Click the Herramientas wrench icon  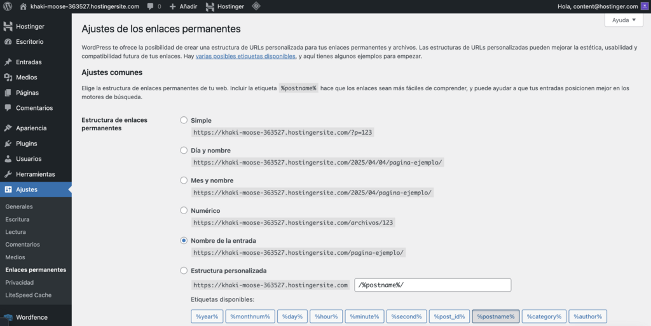tap(8, 174)
